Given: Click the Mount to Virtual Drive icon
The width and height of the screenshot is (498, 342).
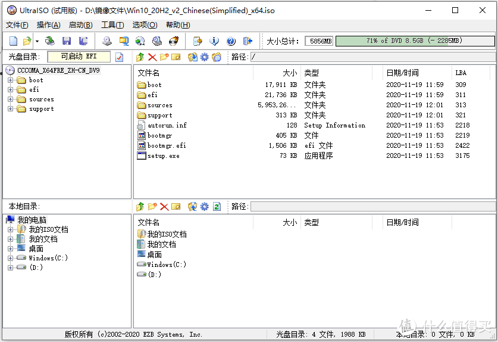Looking at the screenshot, I should point(157,41).
